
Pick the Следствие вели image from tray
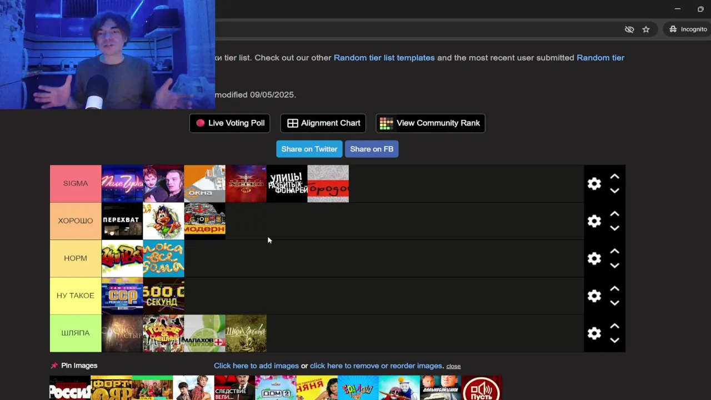[x=234, y=388]
